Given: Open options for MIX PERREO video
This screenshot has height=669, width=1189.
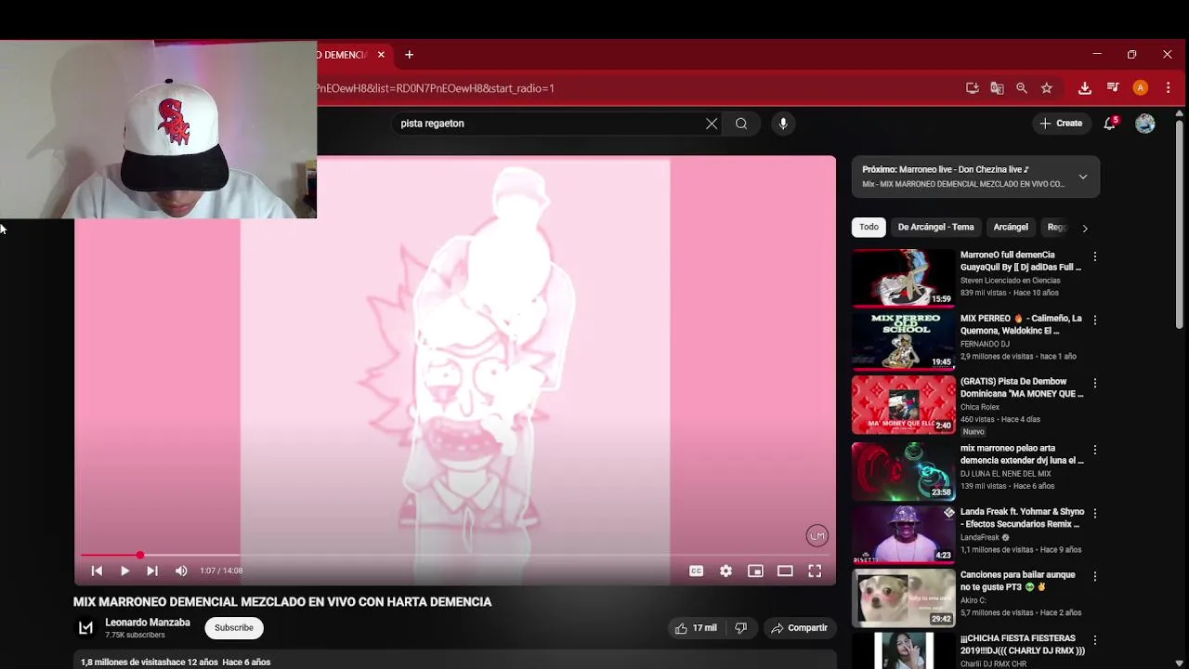Looking at the screenshot, I should point(1094,320).
